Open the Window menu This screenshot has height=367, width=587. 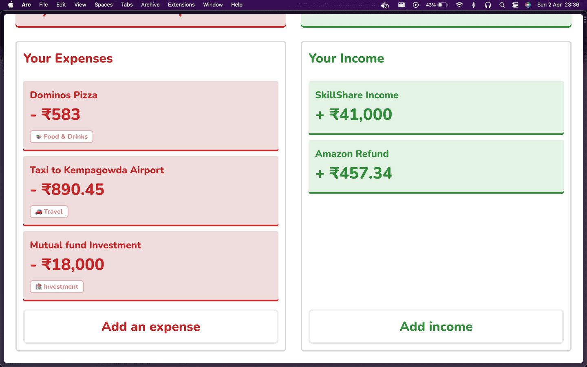click(213, 5)
